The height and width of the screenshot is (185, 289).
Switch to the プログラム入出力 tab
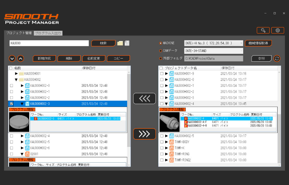tap(48, 33)
